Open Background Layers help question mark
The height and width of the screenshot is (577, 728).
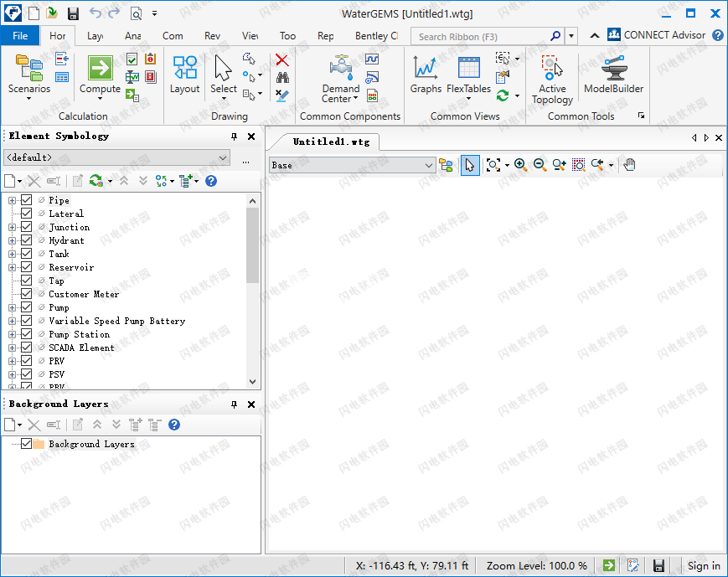click(174, 425)
